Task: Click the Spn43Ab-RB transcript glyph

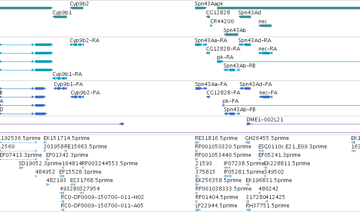Action: [231, 70]
